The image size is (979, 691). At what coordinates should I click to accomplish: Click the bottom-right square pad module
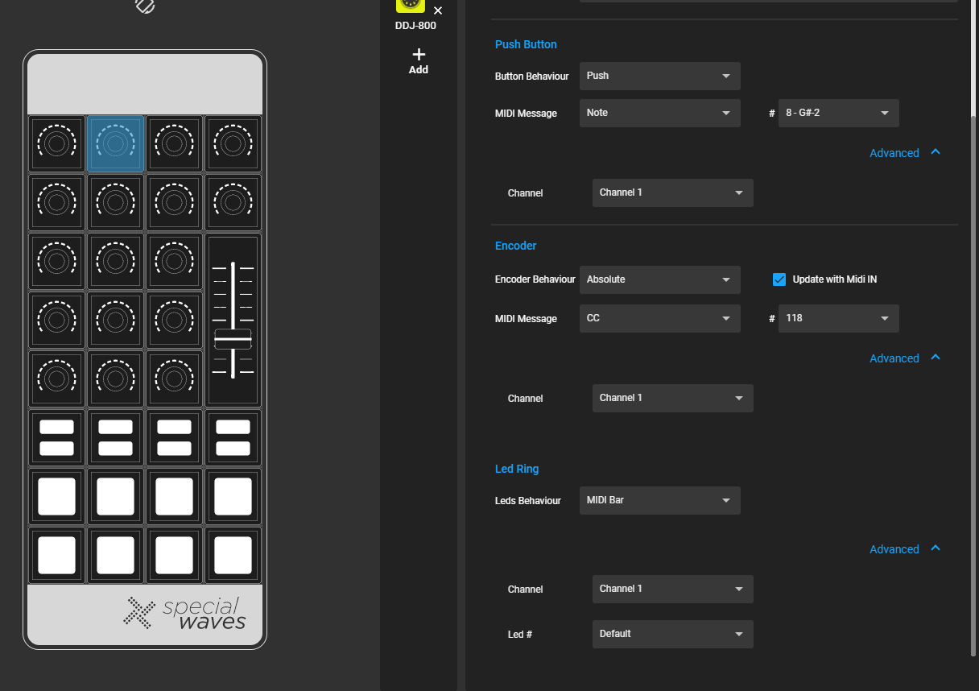[x=233, y=555]
